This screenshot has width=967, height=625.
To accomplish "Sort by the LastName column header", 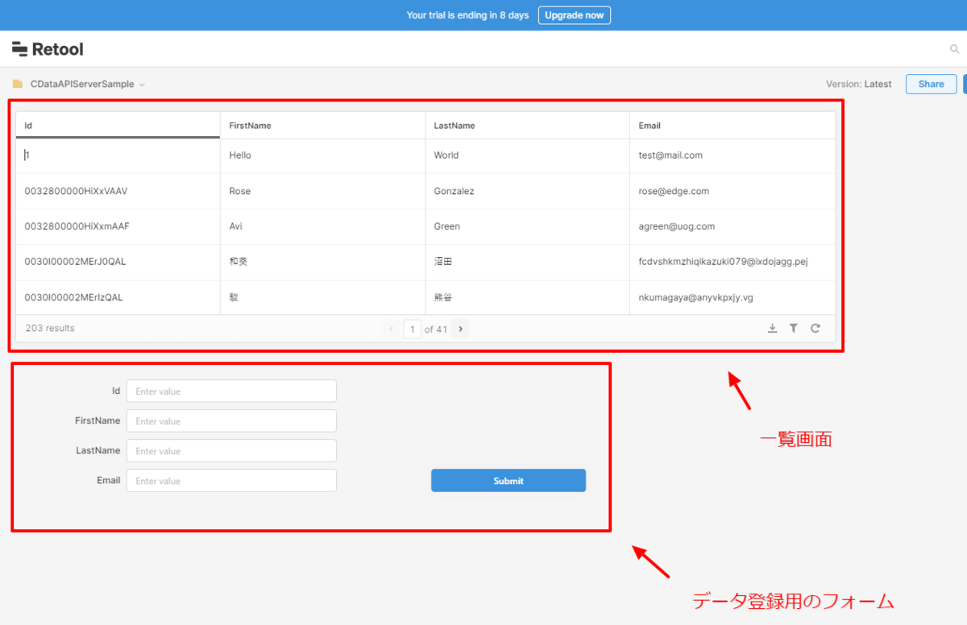I will click(x=527, y=126).
